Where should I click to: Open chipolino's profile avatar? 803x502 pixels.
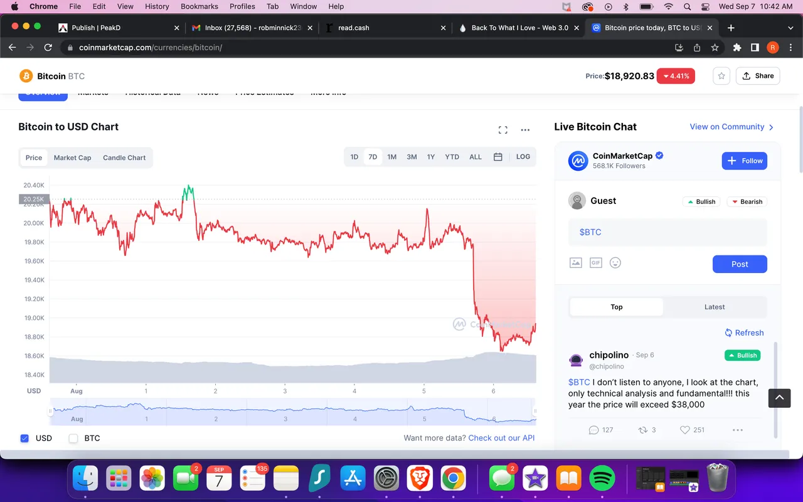(576, 360)
